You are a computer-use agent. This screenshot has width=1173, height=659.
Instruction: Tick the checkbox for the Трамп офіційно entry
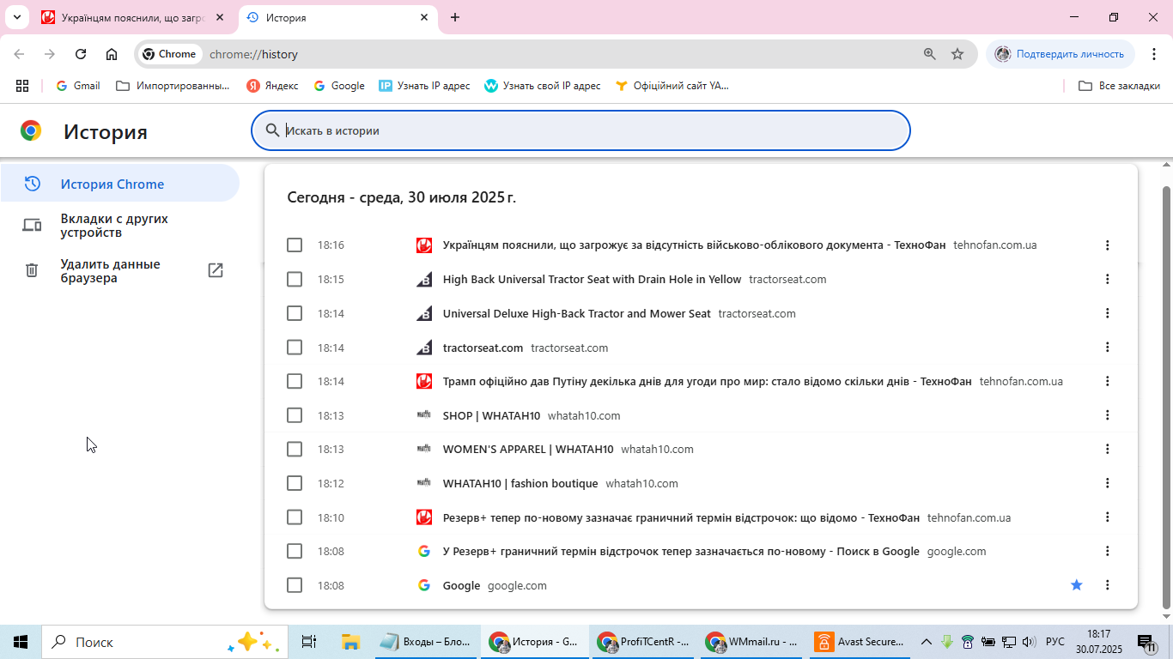pyautogui.click(x=295, y=381)
